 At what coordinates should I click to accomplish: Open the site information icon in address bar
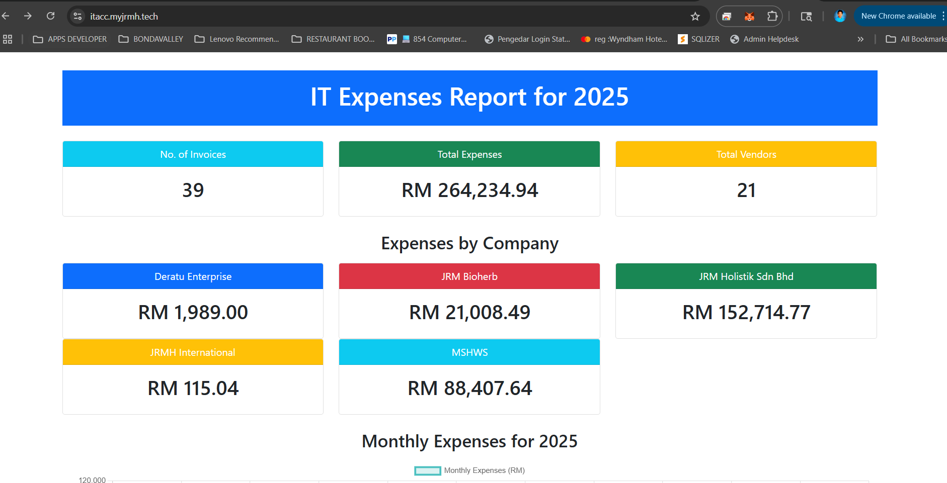[x=77, y=16]
